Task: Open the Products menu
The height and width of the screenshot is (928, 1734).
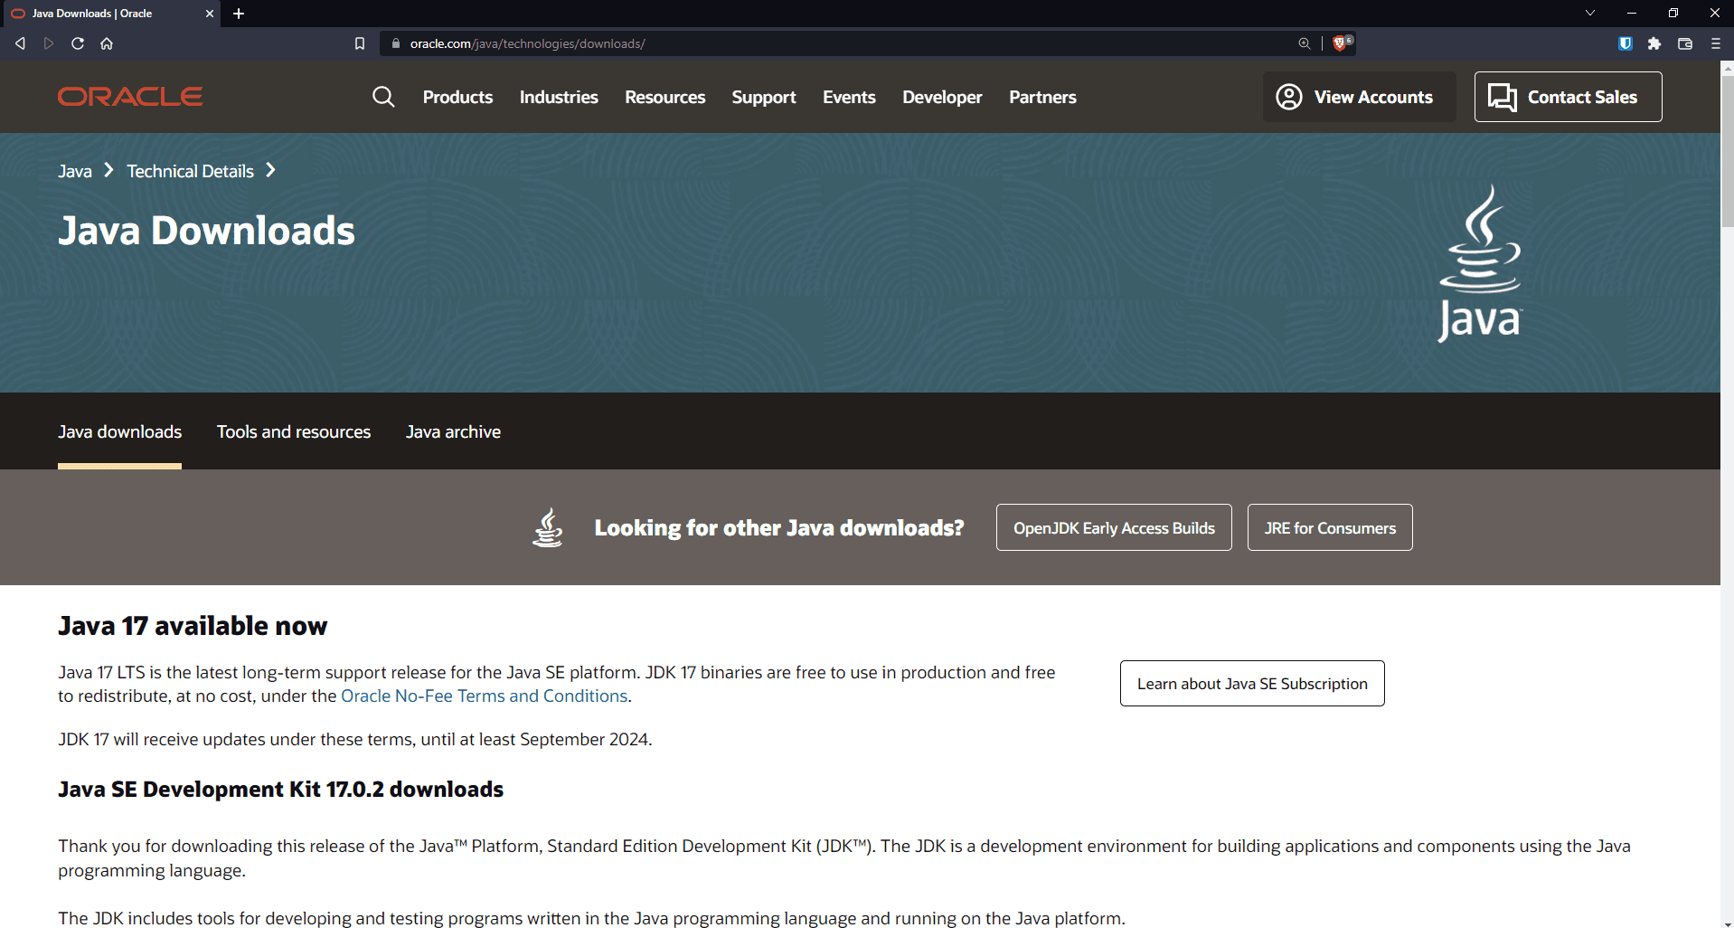Action: tap(457, 97)
